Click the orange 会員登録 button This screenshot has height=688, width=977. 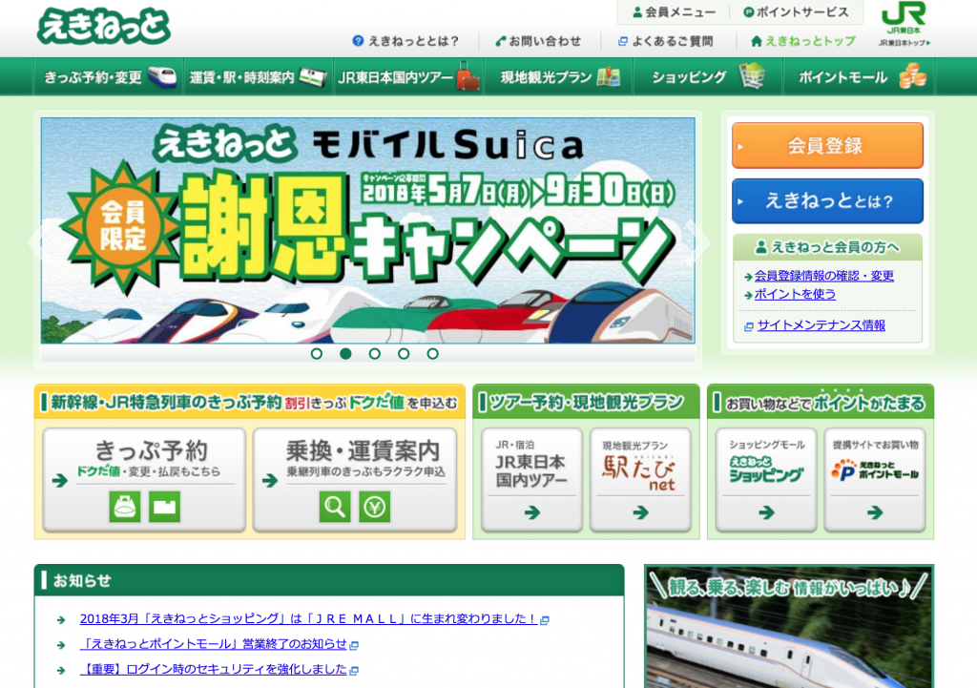(x=827, y=145)
